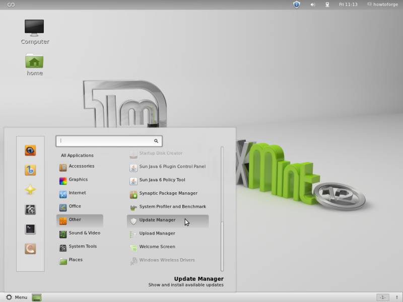403x302 pixels.
Task: Click the update shield tray icon
Action: 297,5
